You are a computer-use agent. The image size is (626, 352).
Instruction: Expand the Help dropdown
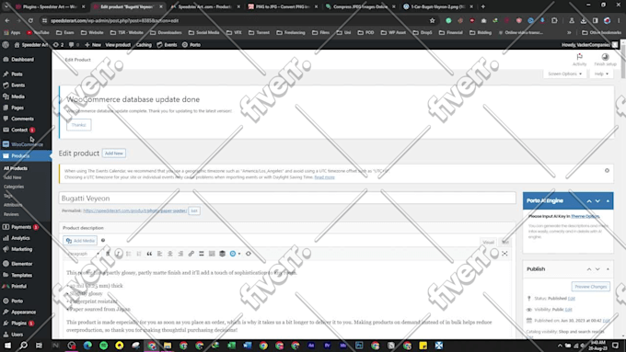tap(601, 74)
